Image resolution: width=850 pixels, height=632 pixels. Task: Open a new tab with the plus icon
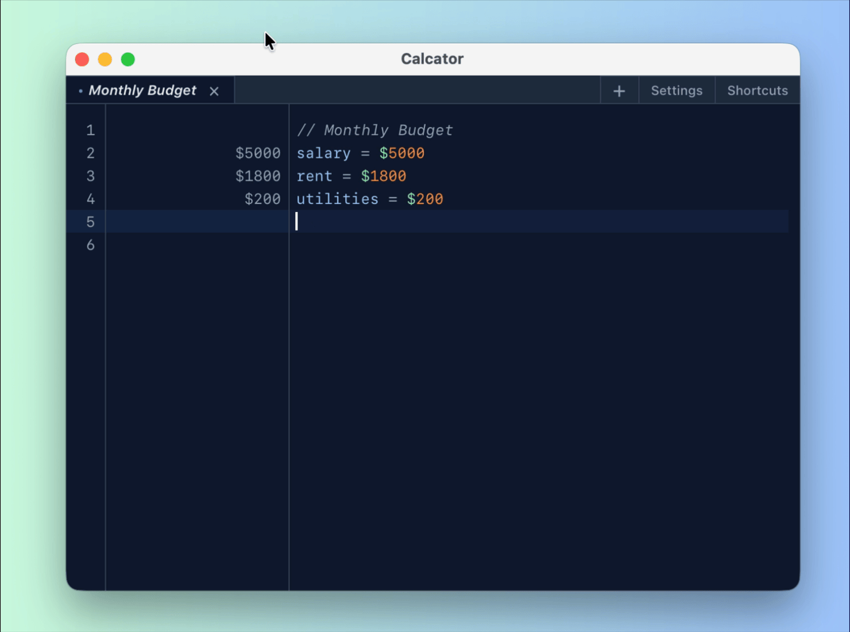pyautogui.click(x=619, y=90)
